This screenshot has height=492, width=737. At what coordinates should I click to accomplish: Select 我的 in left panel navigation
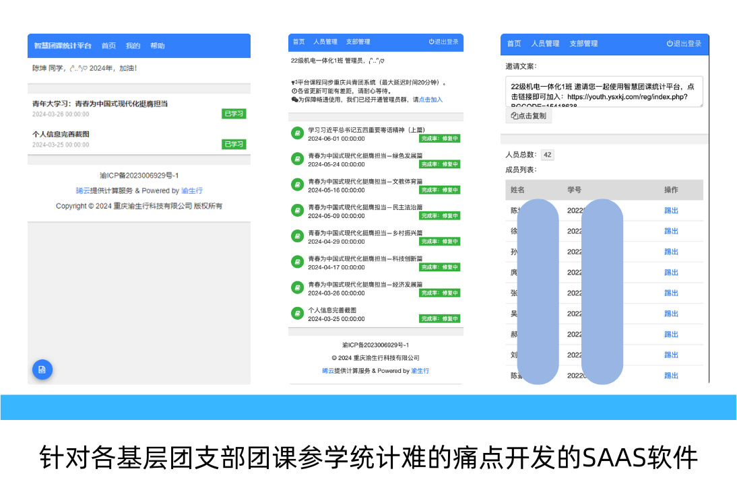[x=132, y=45]
